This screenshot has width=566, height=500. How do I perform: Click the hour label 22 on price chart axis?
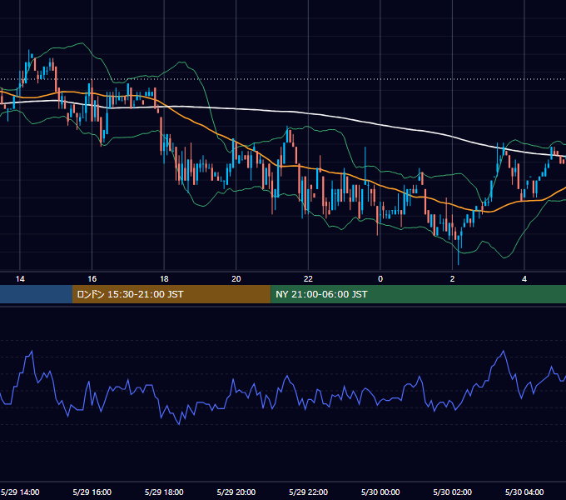[308, 279]
